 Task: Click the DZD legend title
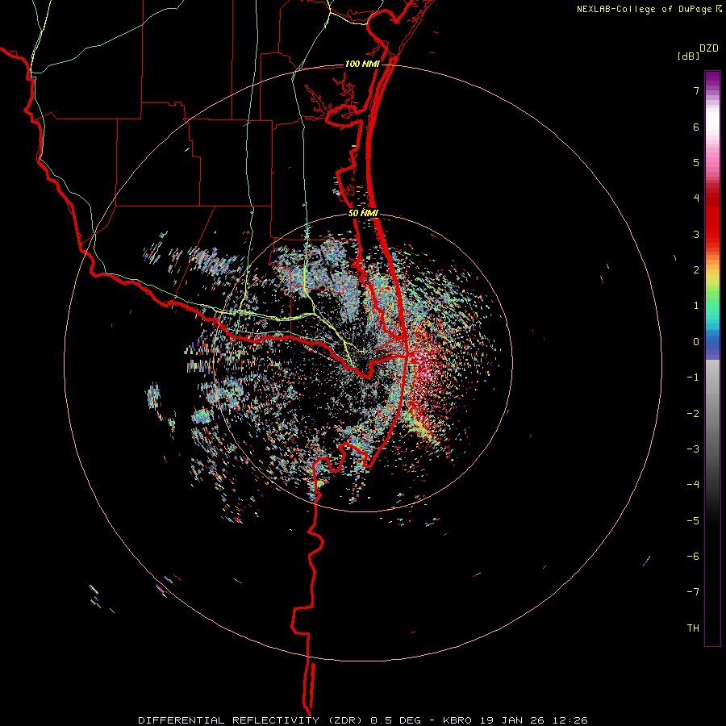coord(709,48)
